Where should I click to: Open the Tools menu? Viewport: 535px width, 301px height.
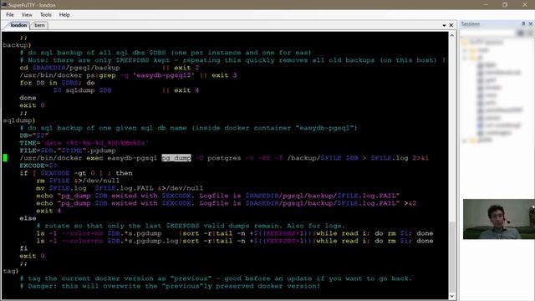45,15
